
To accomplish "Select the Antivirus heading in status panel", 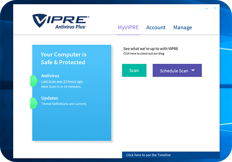I will click(50, 76).
